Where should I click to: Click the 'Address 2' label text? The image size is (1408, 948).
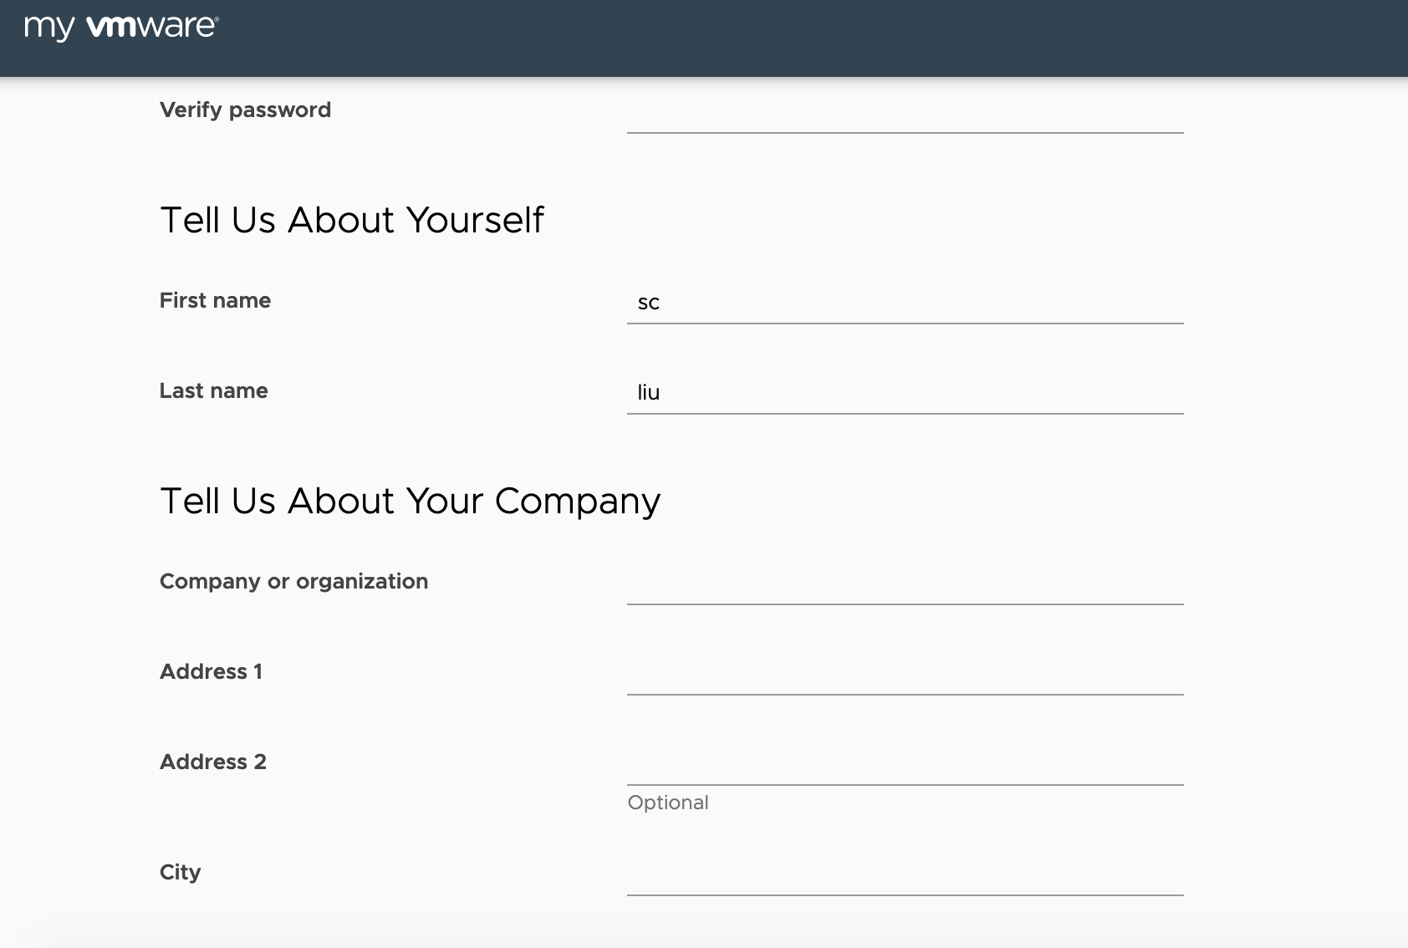tap(212, 762)
